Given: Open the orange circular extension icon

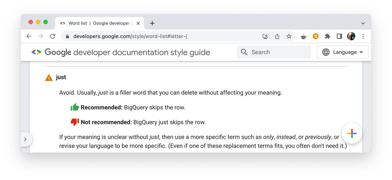Looking at the screenshot, I should tap(316, 36).
